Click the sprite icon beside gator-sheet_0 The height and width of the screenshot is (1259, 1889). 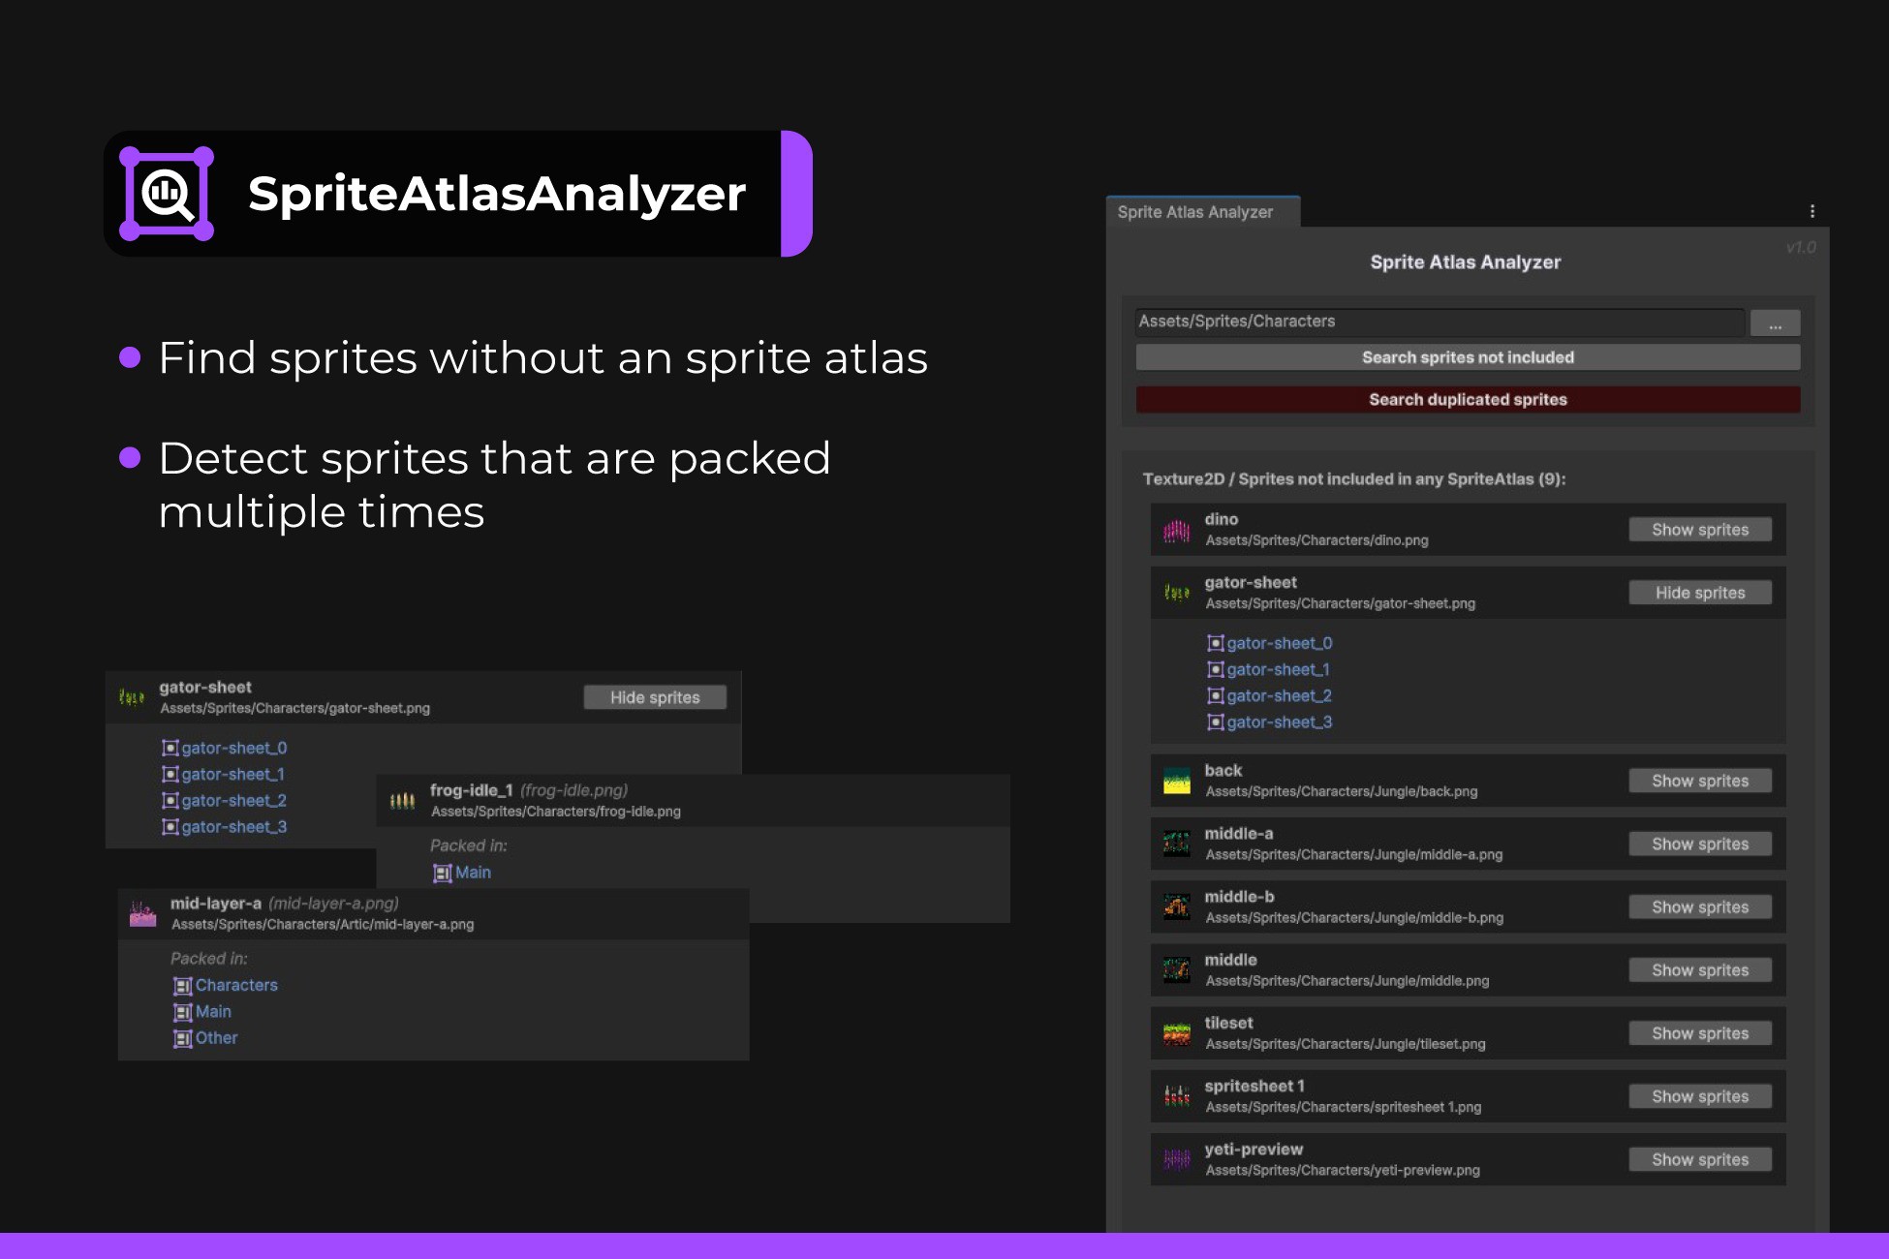coord(1217,642)
